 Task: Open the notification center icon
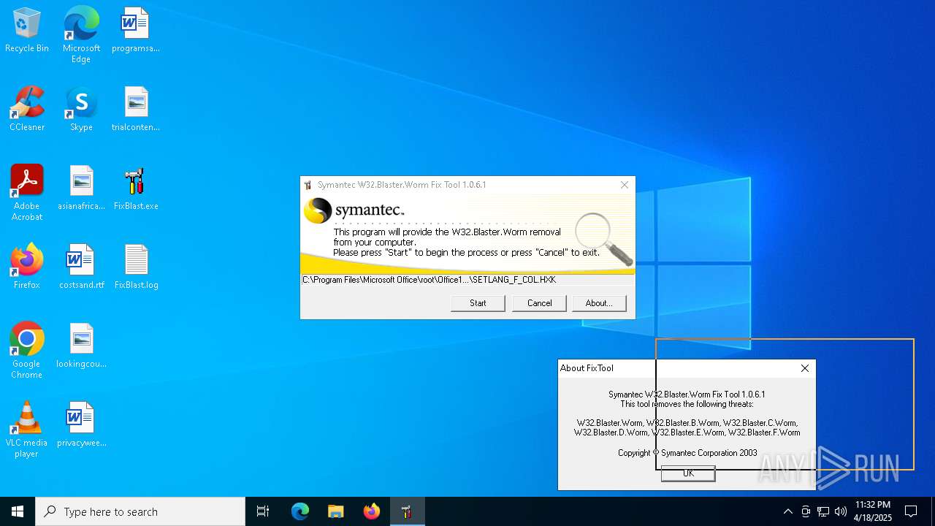pyautogui.click(x=911, y=511)
